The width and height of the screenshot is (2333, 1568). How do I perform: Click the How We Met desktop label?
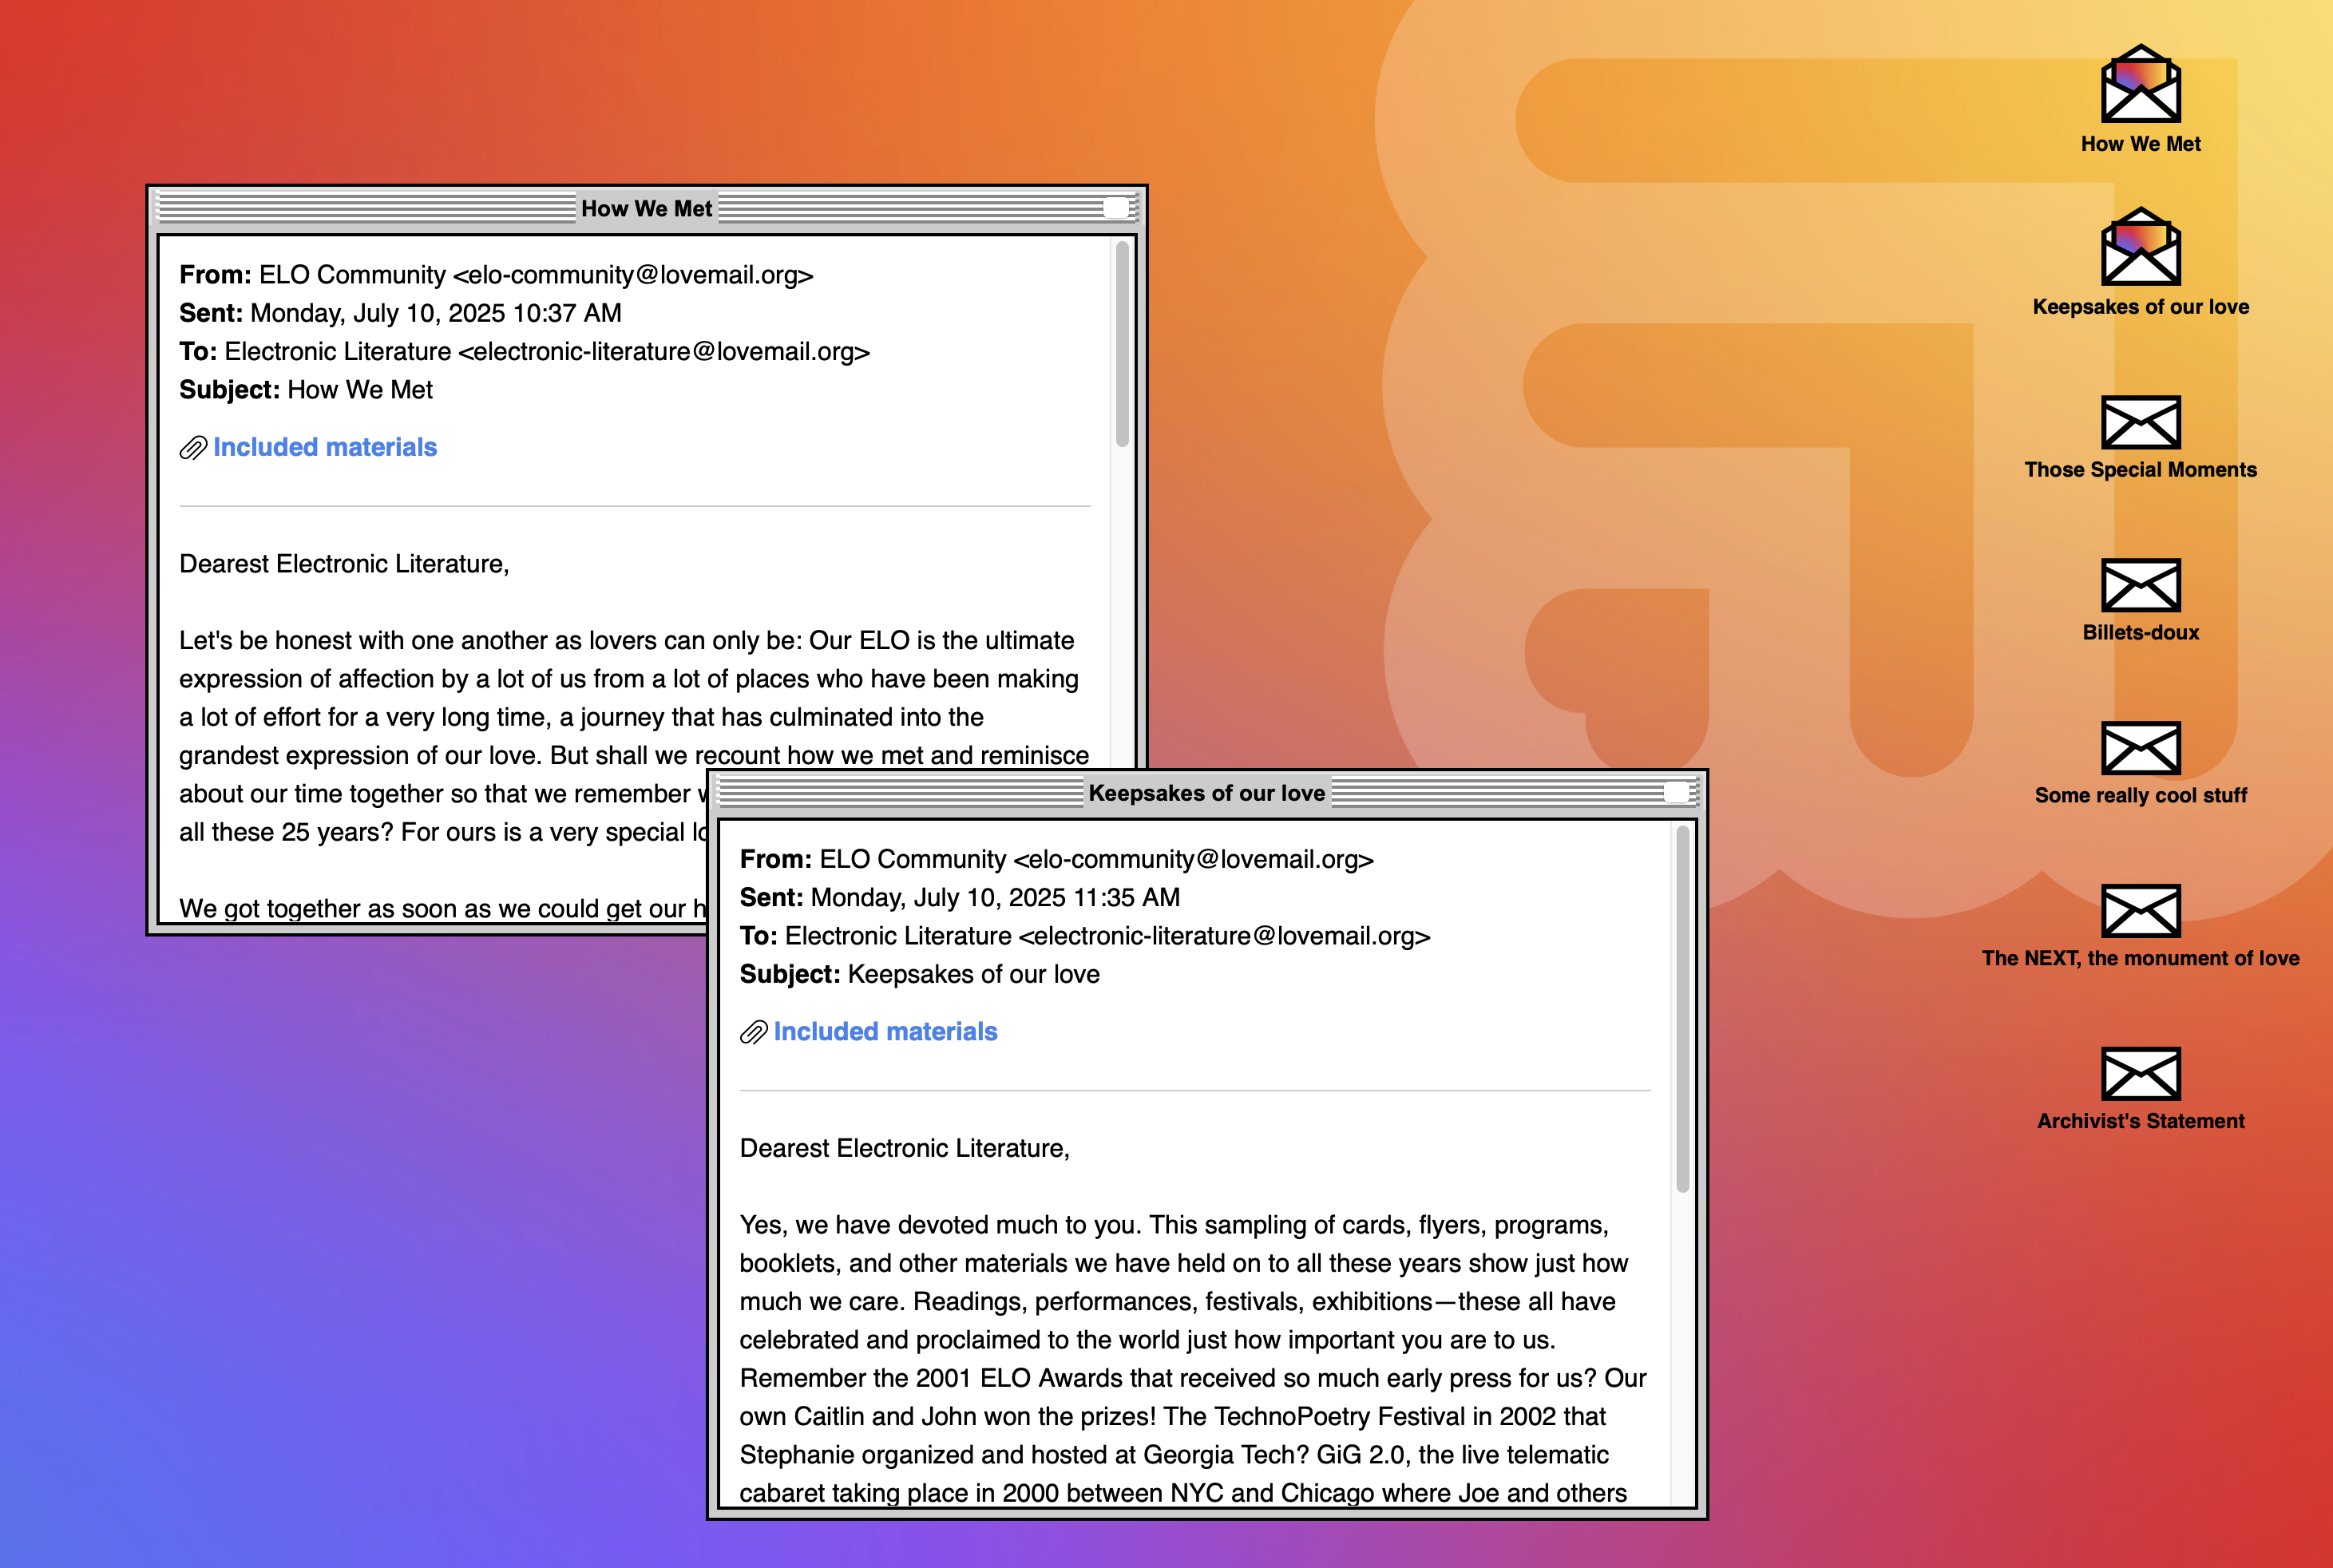coord(2140,144)
